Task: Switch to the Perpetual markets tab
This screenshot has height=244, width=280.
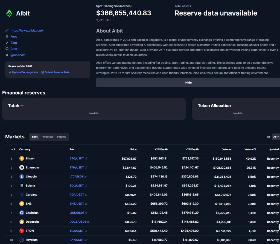Action: (x=47, y=137)
